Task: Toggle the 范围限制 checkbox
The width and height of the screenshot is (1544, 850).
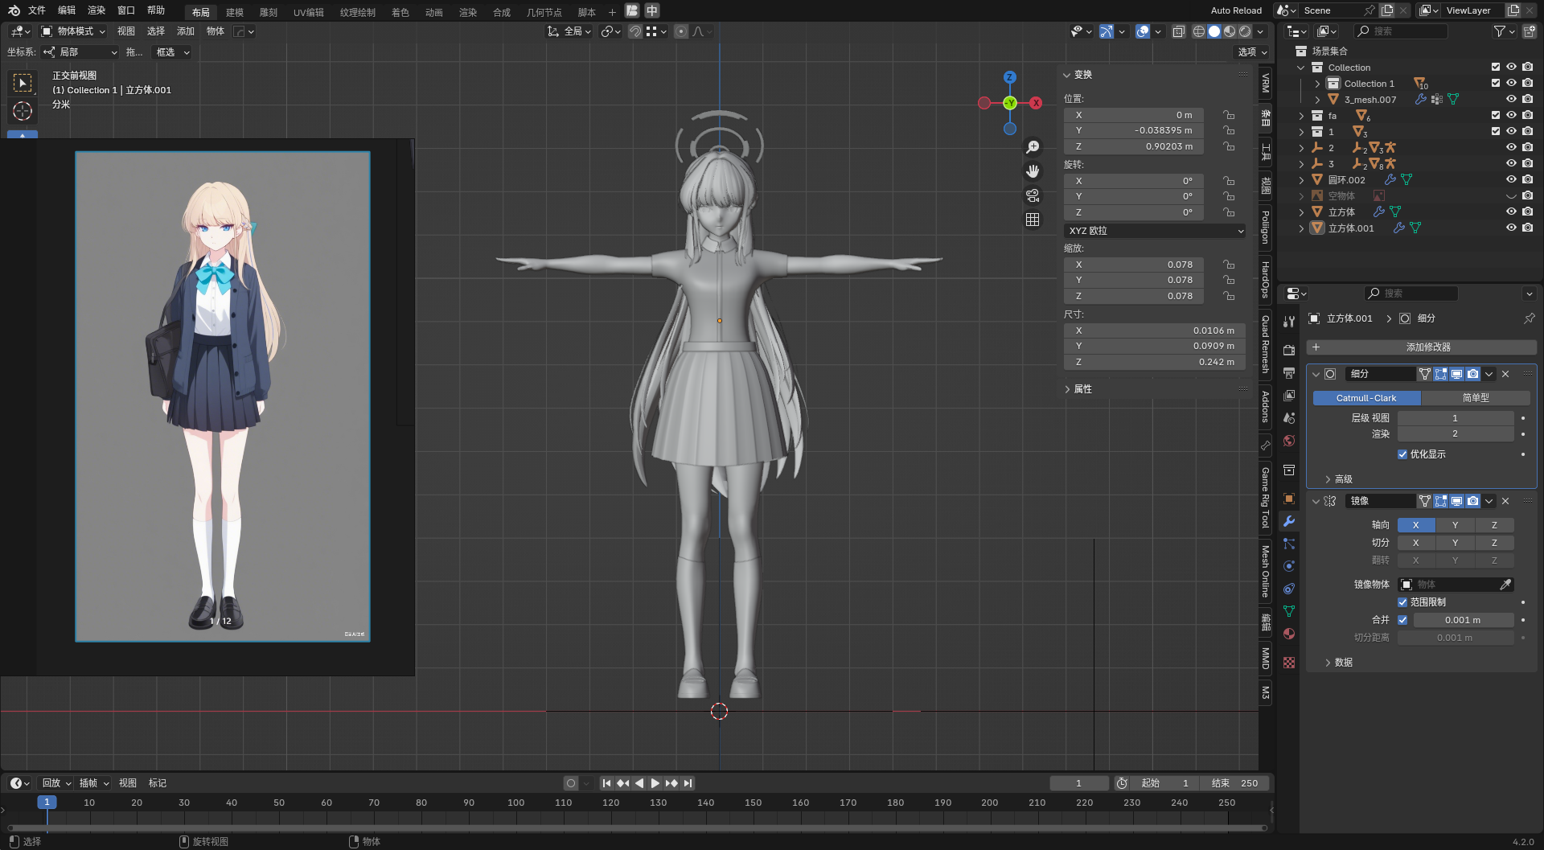Action: click(x=1402, y=602)
